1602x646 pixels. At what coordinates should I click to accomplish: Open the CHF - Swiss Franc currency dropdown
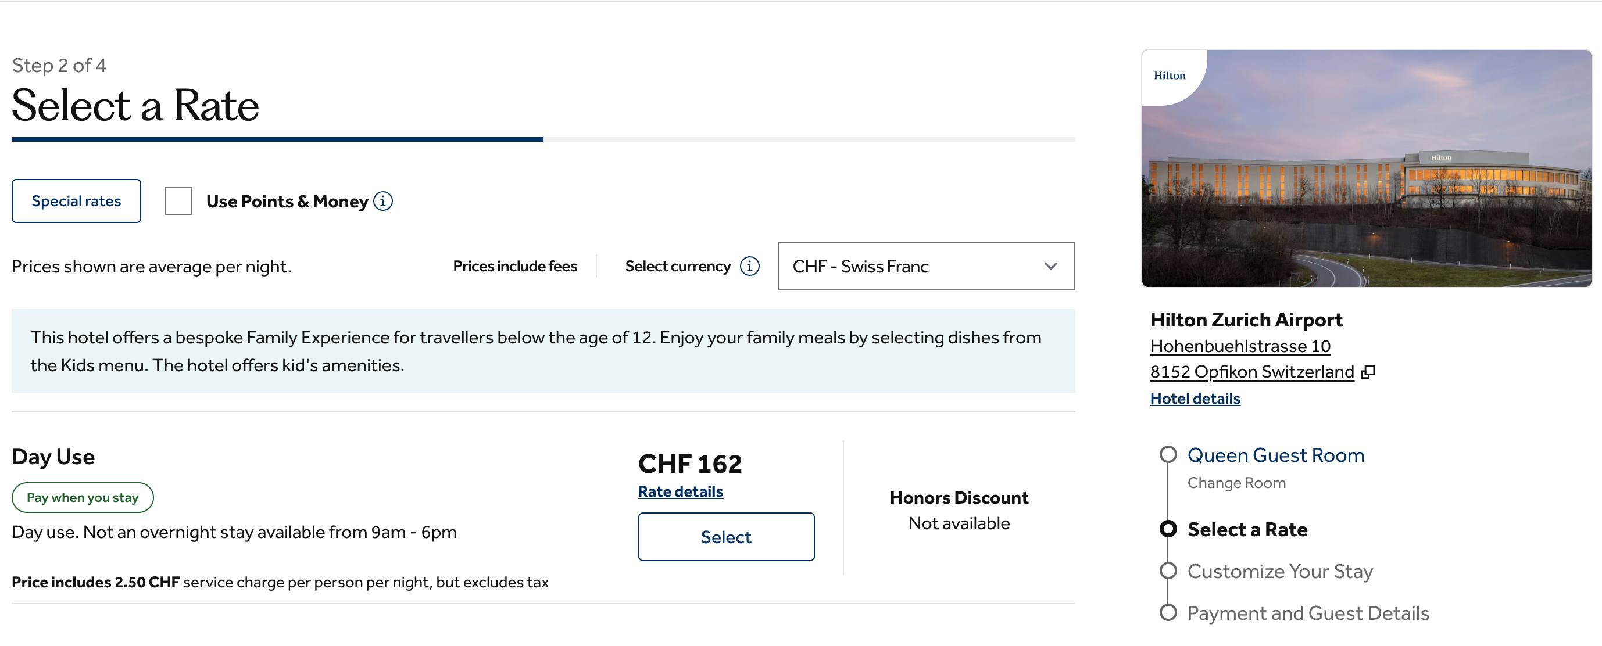point(925,266)
